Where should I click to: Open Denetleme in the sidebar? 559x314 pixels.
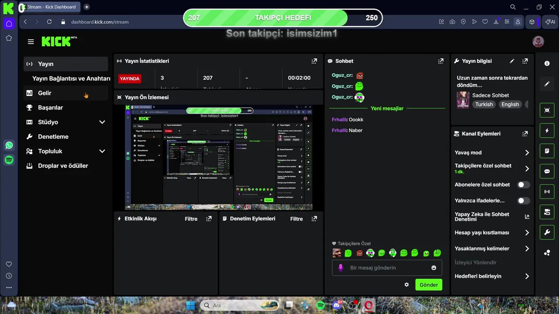pos(66,137)
